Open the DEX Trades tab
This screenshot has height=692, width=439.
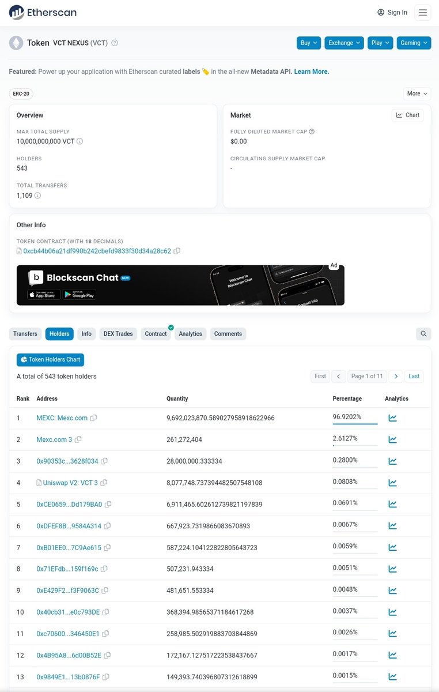pos(118,334)
